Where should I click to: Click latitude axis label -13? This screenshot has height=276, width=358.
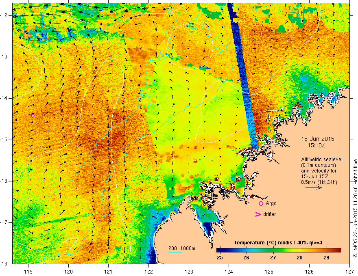[x=4, y=57]
